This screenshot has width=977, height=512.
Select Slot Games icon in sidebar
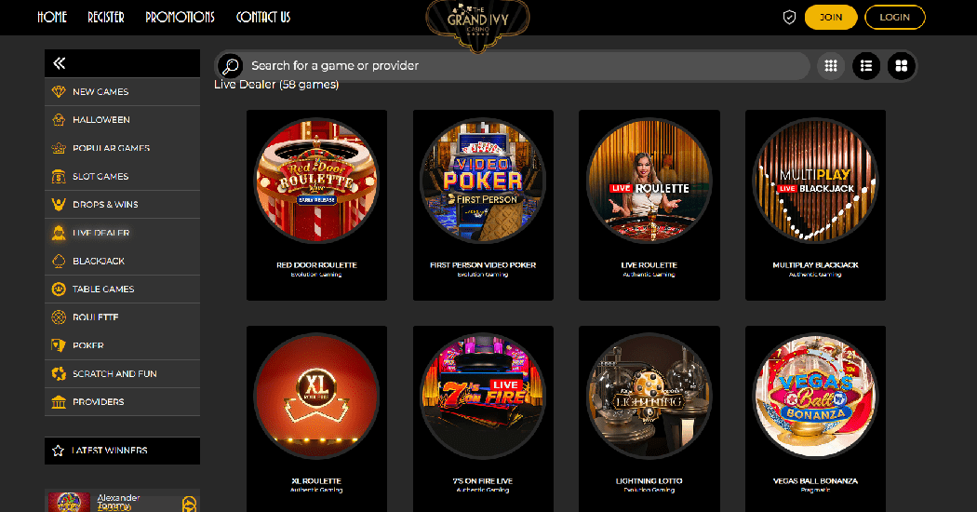tap(59, 177)
